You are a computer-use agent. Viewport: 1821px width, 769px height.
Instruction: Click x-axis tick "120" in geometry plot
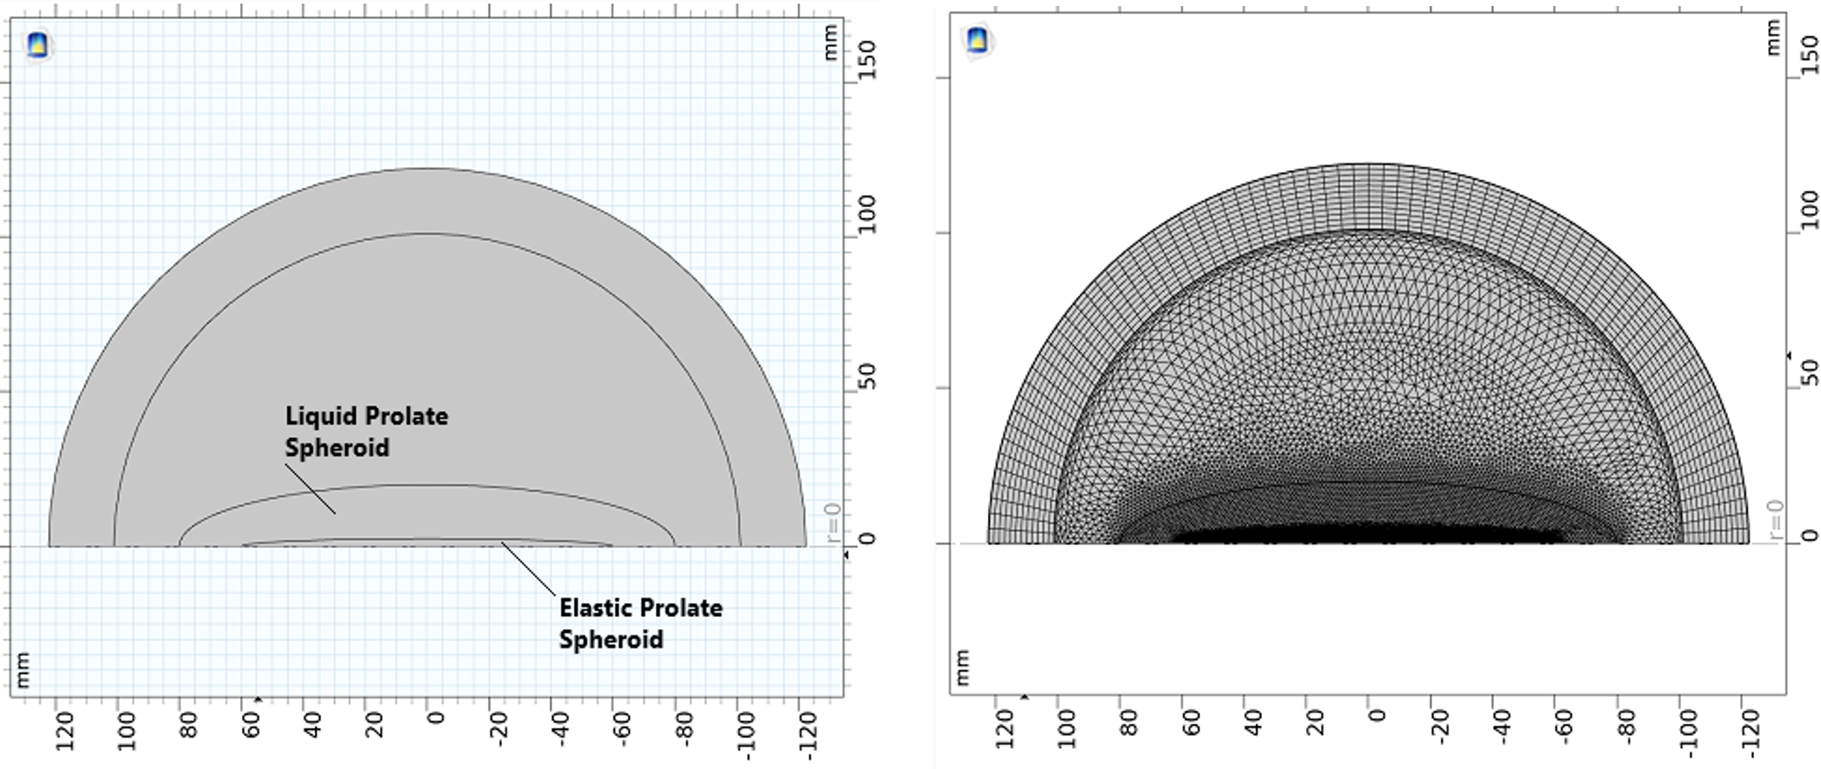[64, 731]
